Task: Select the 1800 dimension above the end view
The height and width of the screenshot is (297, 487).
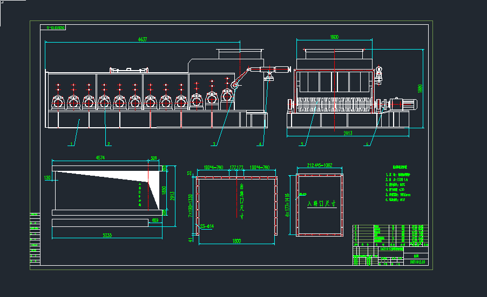Action: coord(334,37)
